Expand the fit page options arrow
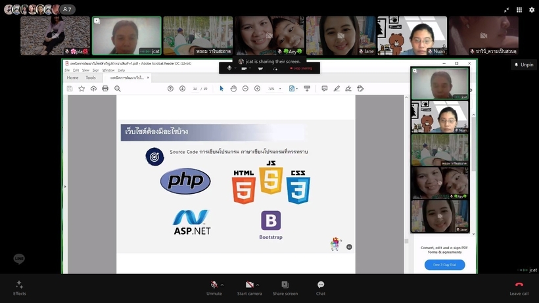 [297, 89]
